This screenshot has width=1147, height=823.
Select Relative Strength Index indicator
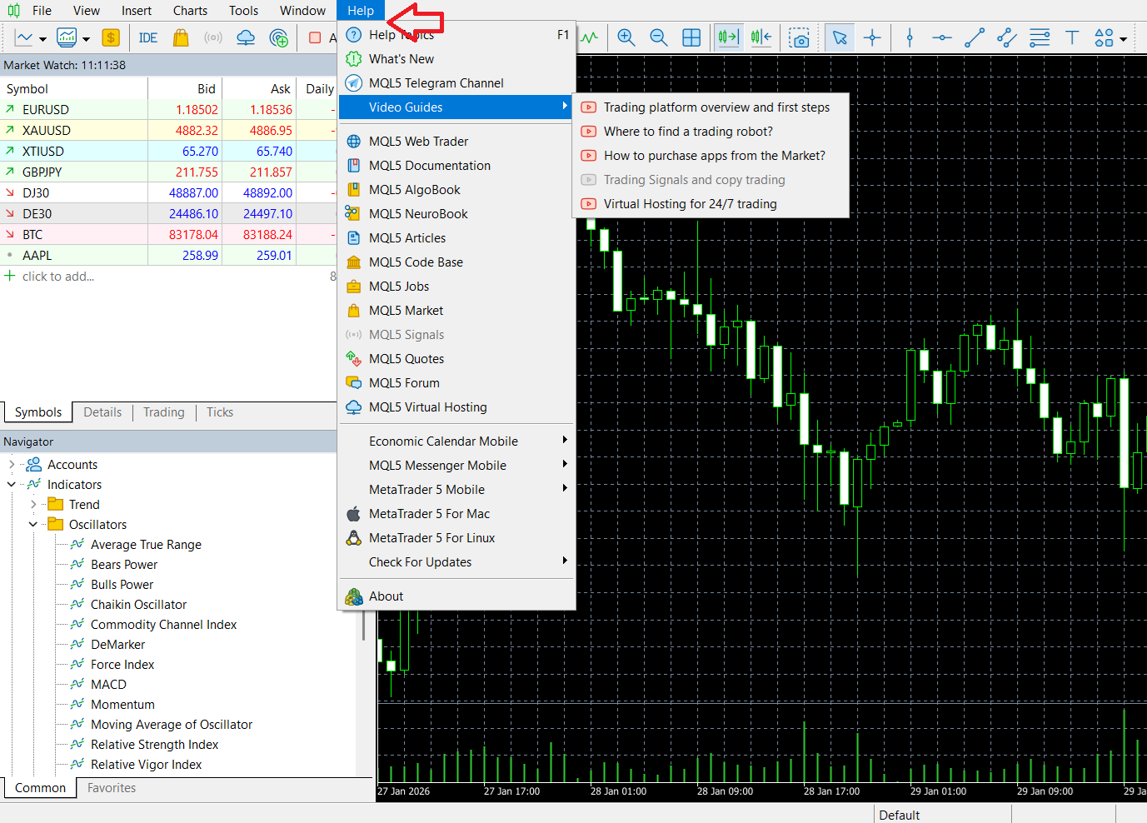coord(154,745)
